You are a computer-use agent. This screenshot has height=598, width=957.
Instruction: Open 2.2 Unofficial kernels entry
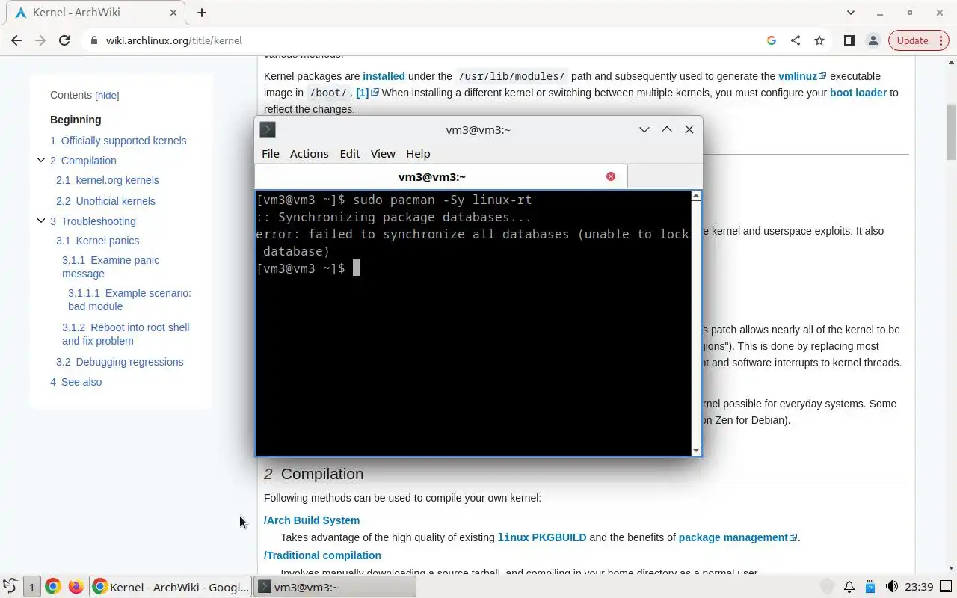(105, 201)
